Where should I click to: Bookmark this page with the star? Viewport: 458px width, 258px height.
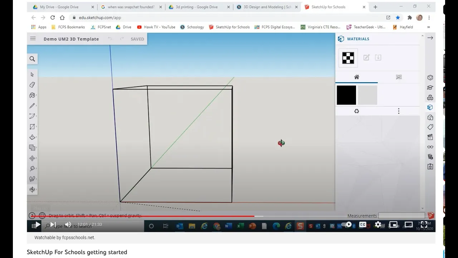coord(398,18)
